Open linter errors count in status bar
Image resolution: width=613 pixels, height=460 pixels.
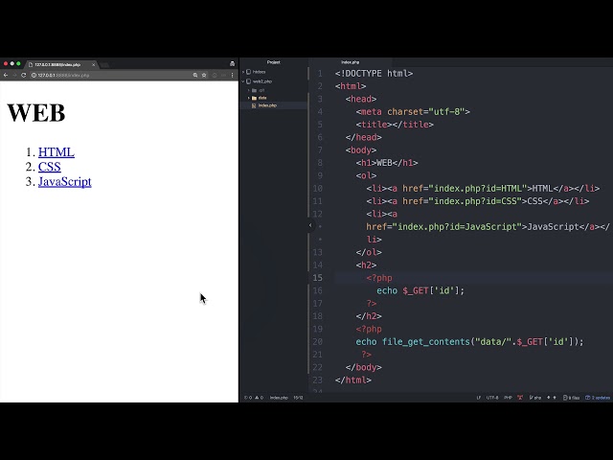[x=248, y=398]
